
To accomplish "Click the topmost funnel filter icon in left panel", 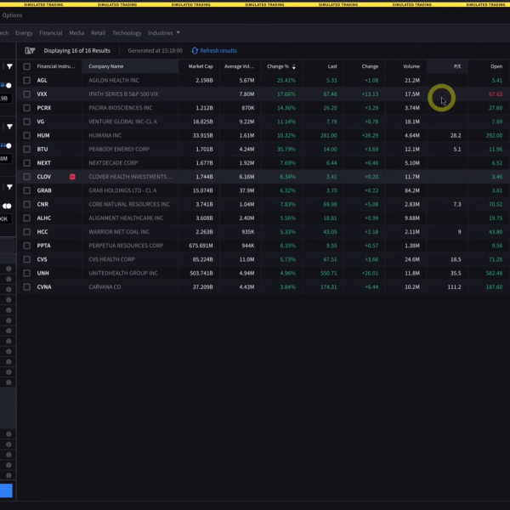I will [x=10, y=66].
